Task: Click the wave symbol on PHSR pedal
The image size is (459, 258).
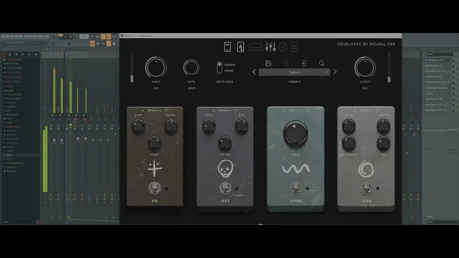Action: click(x=296, y=168)
